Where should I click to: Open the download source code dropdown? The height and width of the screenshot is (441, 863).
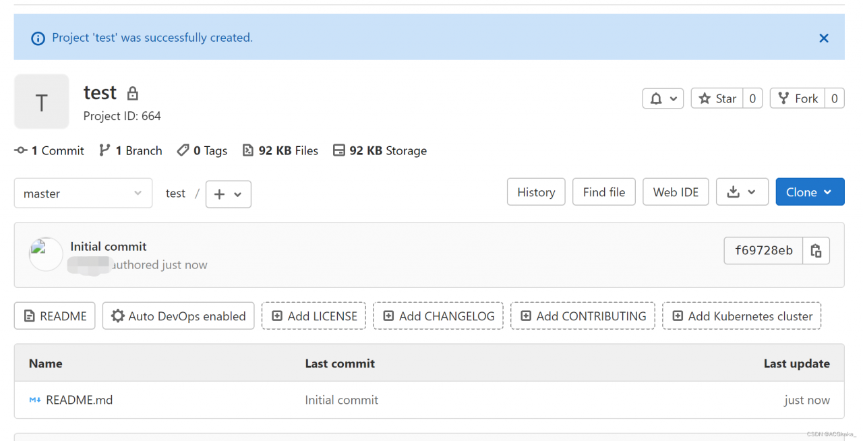pos(741,192)
